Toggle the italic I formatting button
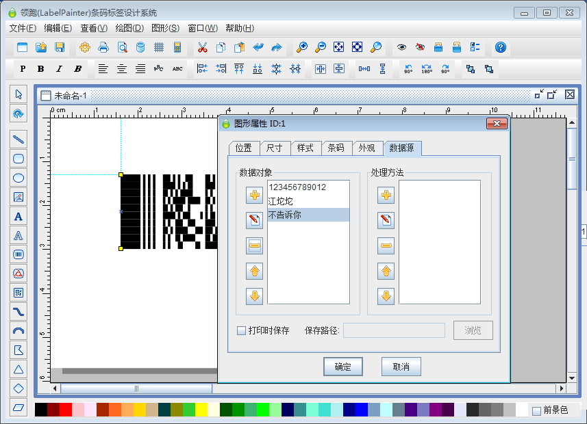The image size is (587, 424). click(x=59, y=69)
